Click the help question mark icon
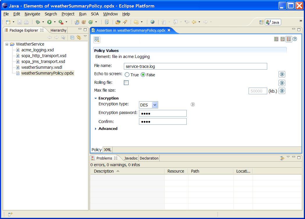This screenshot has height=219, width=305. [x=295, y=39]
